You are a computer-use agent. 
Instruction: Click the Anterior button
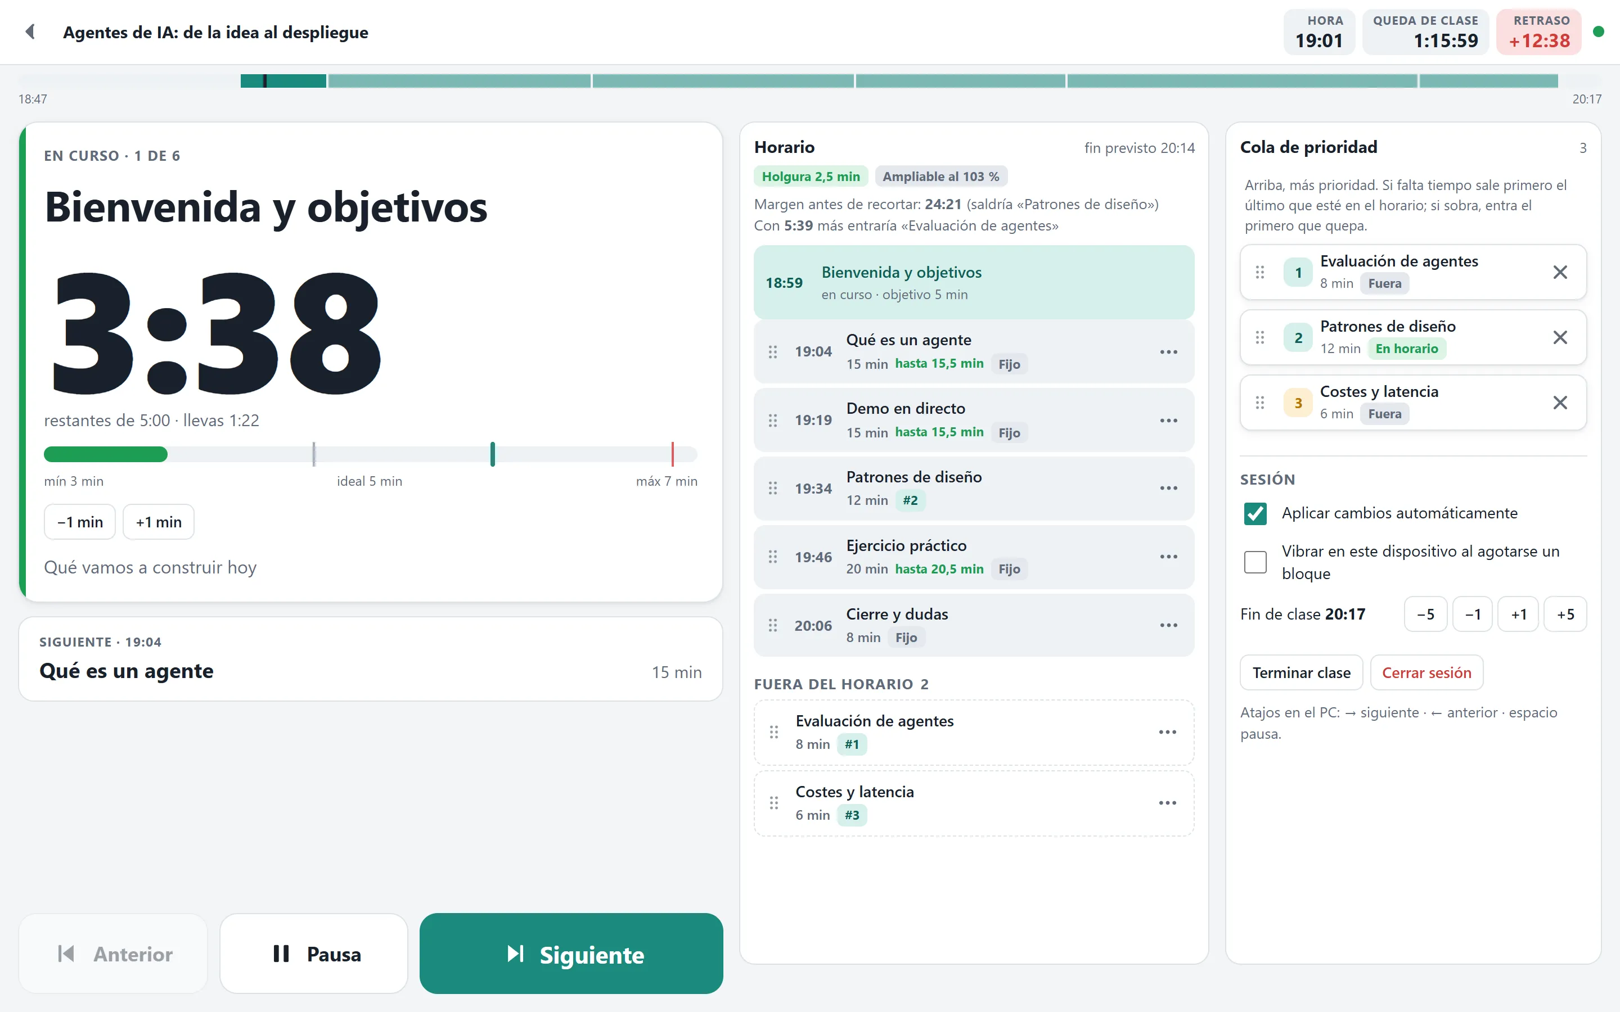[113, 954]
